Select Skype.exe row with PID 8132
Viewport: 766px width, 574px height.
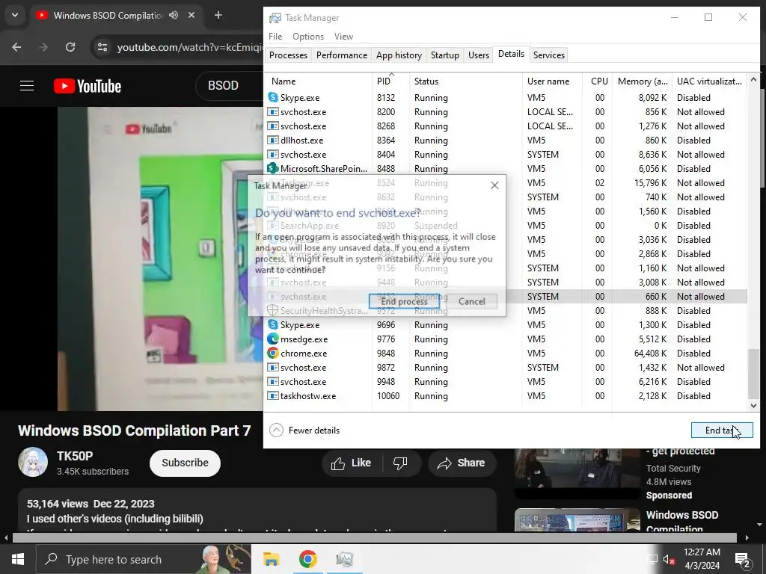tap(506, 98)
